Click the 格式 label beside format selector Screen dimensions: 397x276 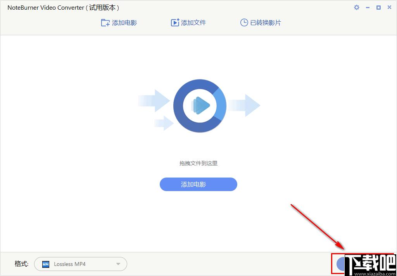pos(22,264)
